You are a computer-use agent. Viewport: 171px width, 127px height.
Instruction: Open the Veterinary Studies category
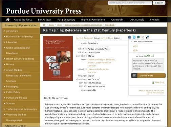click(16, 114)
